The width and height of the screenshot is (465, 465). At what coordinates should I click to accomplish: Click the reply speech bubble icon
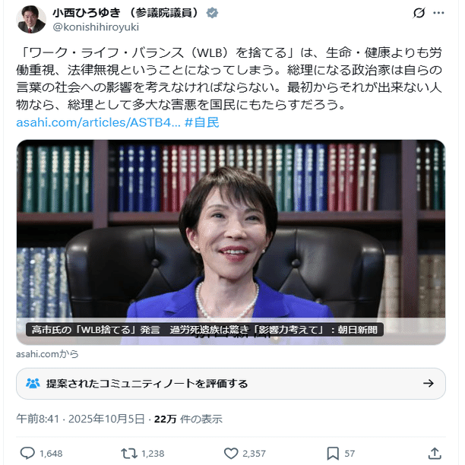[x=27, y=453]
